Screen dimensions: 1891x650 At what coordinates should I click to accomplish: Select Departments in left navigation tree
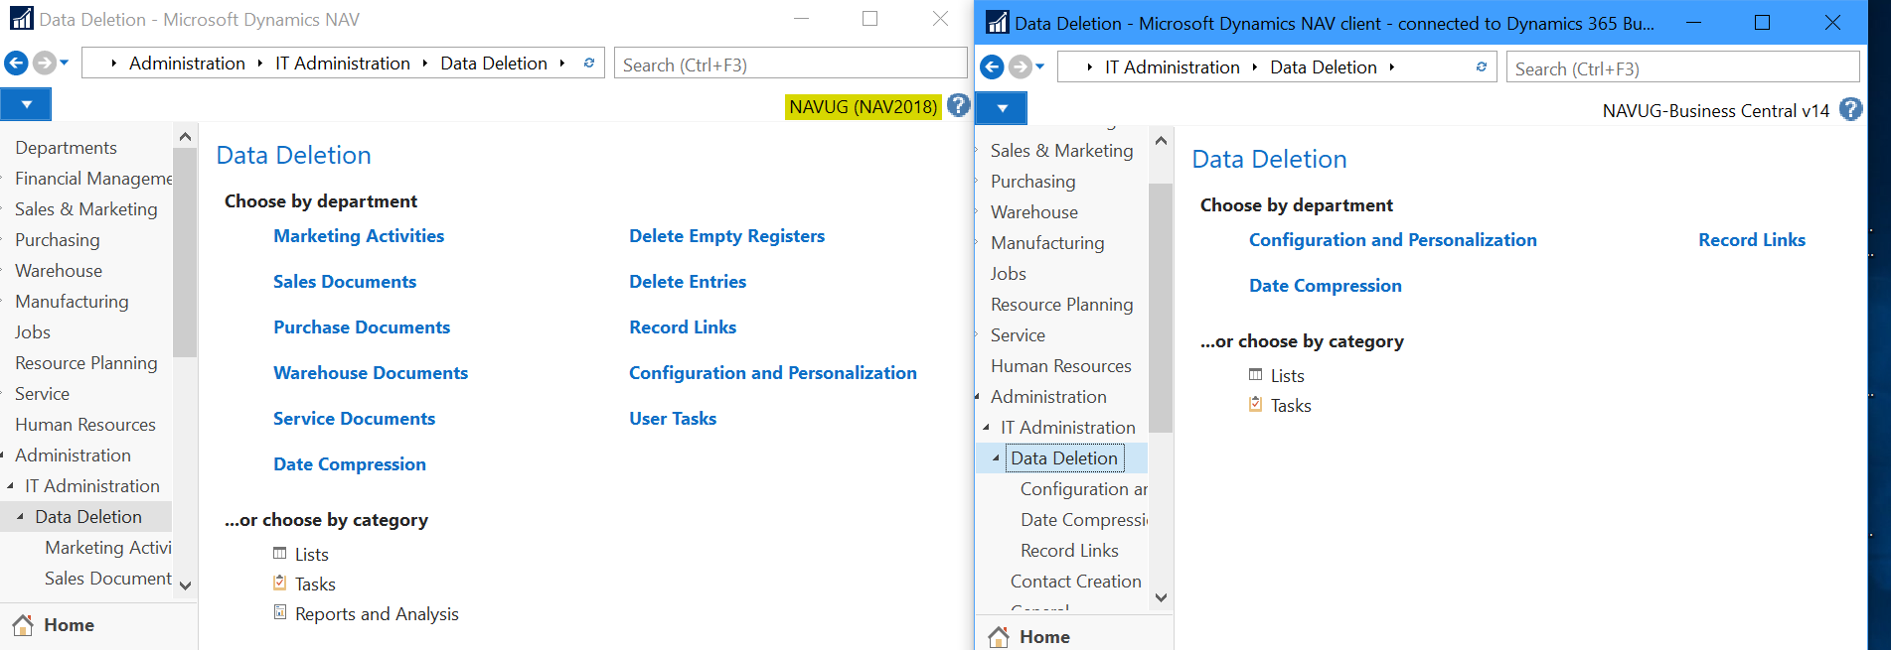66,148
